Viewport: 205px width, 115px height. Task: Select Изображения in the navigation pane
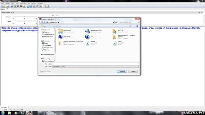(47, 48)
